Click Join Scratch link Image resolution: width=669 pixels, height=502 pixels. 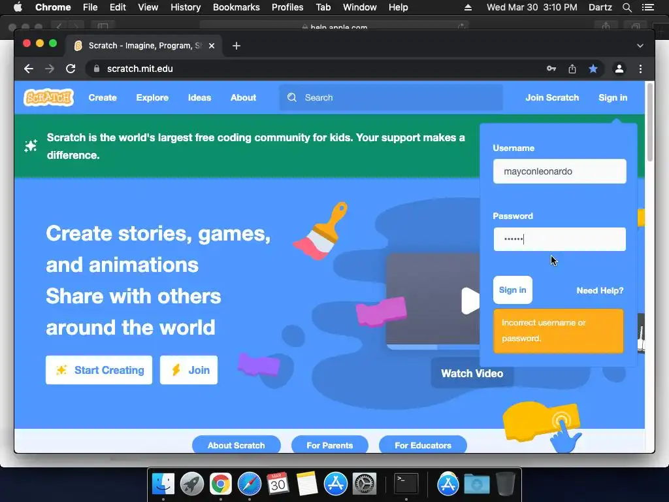tap(552, 97)
